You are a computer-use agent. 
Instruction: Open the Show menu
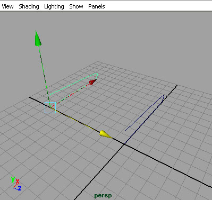coord(76,6)
